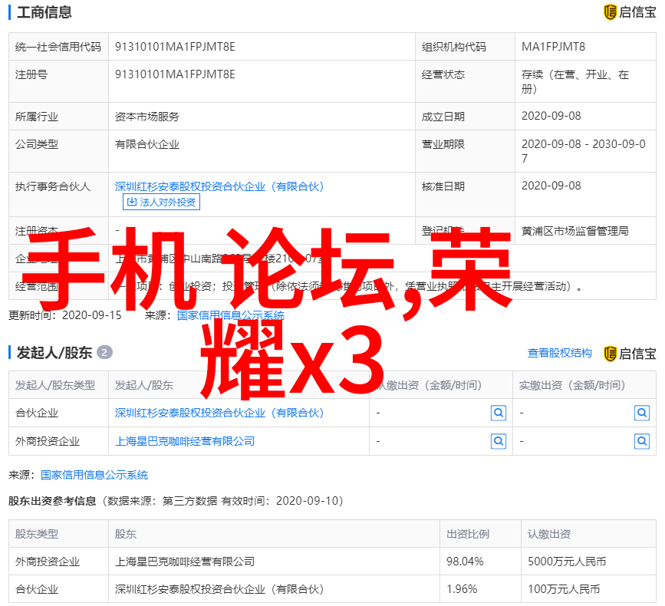The image size is (665, 606).
Task: Click operating status 存续（在营、开业、在册）
Action: [x=575, y=81]
